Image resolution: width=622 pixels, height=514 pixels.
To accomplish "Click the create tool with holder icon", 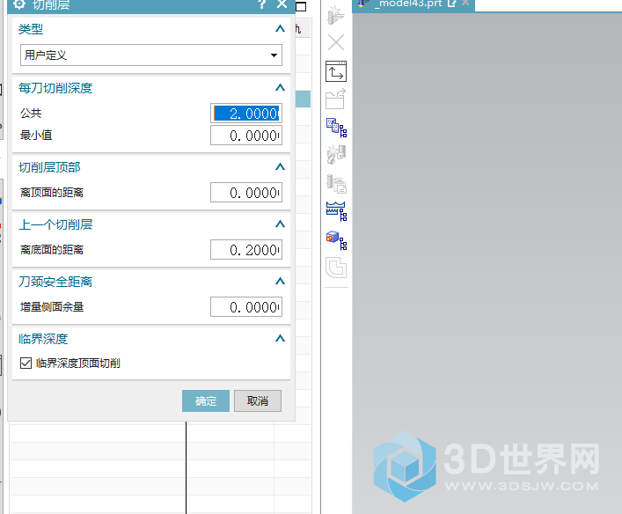I will tap(336, 155).
